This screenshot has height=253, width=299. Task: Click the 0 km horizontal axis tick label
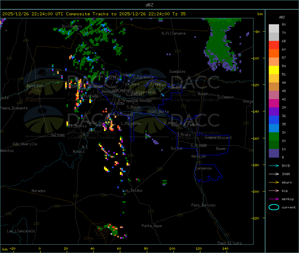(40, 248)
